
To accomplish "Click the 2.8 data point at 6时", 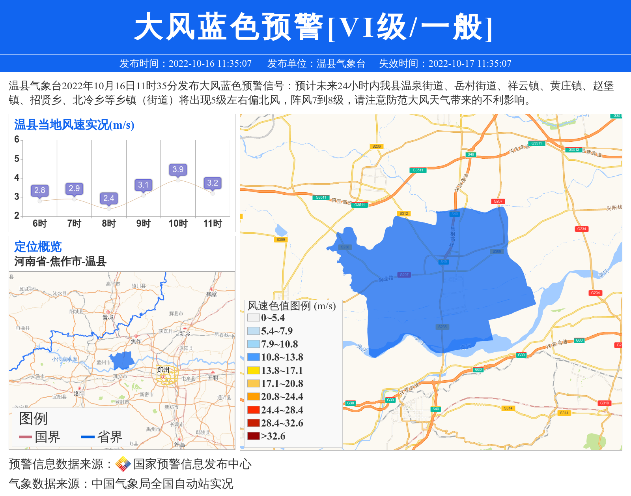I will [x=39, y=201].
